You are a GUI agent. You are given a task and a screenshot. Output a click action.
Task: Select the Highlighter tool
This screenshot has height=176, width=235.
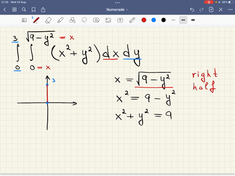60,20
